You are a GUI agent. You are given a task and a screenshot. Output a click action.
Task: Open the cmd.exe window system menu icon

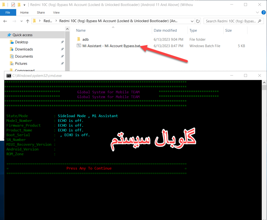[9, 76]
